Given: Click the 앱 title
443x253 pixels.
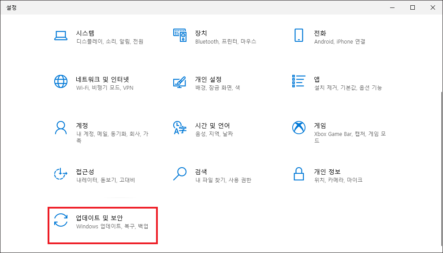Looking at the screenshot, I should click(x=316, y=80).
